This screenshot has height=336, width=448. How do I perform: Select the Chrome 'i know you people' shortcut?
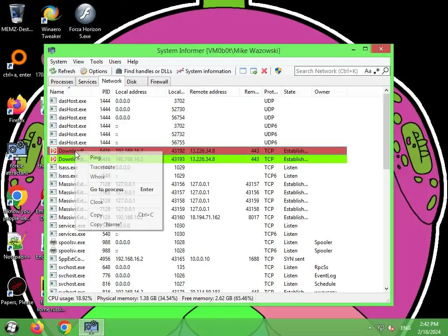click(x=17, y=203)
